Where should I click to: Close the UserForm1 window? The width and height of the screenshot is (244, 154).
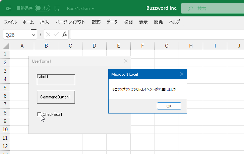pos(126,61)
